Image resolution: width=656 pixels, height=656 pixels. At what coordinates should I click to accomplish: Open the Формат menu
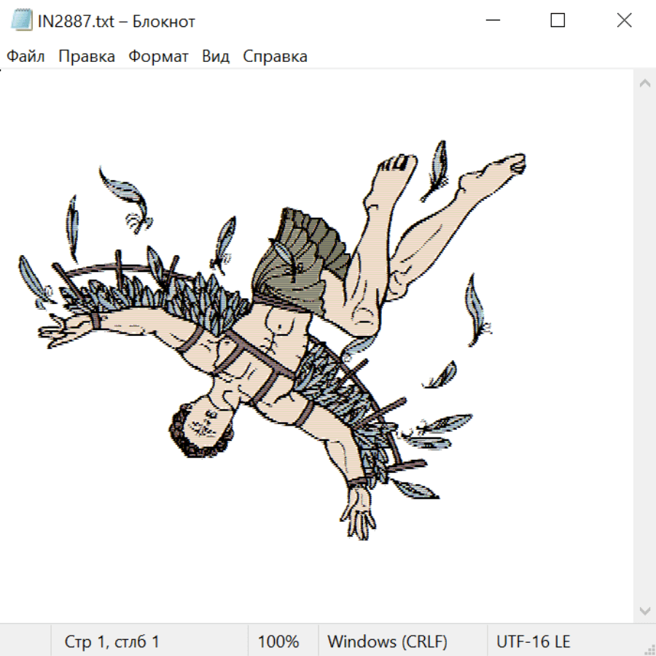tap(158, 57)
